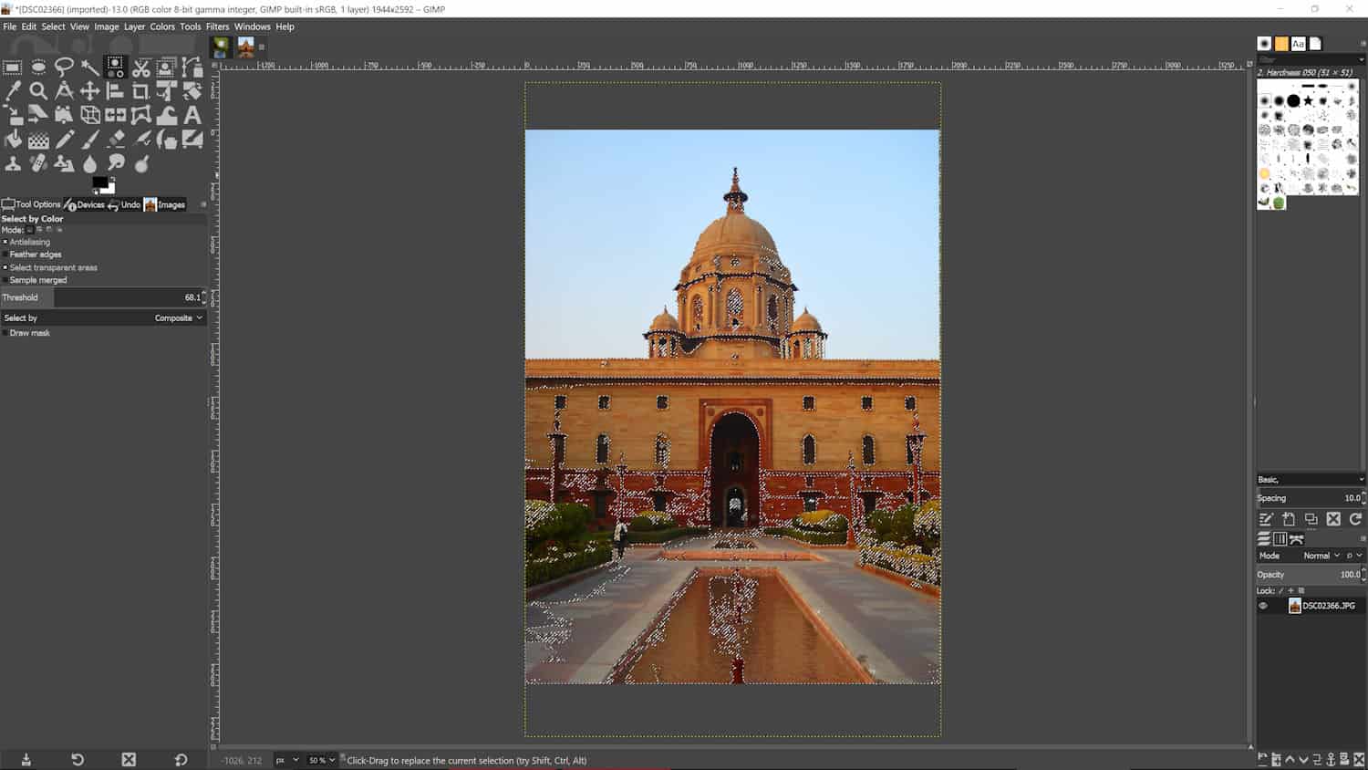1368x770 pixels.
Task: Click the Refresh brushes icon
Action: 1355,519
